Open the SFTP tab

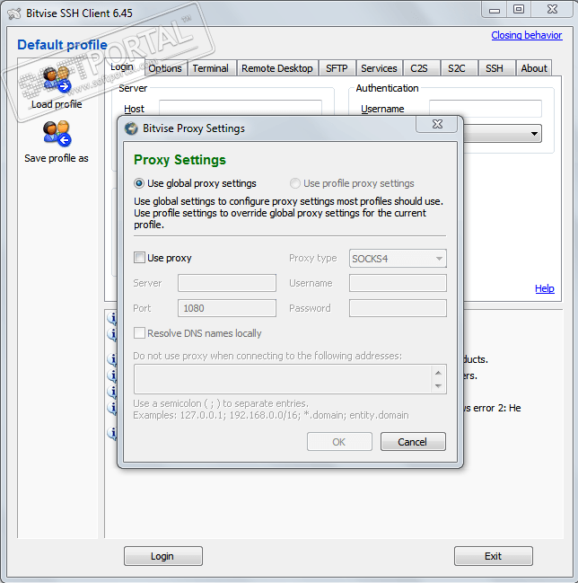(337, 68)
